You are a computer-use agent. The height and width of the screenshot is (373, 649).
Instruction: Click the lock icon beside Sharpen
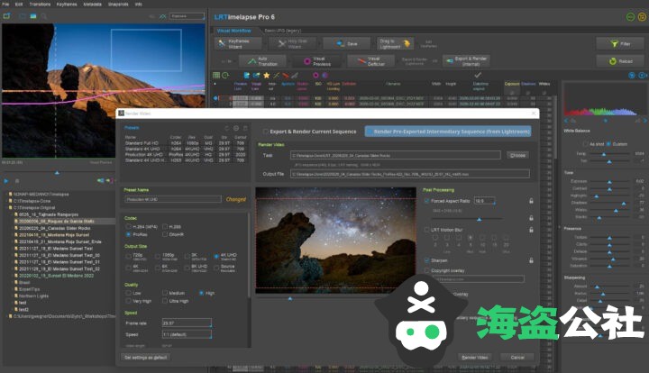point(531,260)
